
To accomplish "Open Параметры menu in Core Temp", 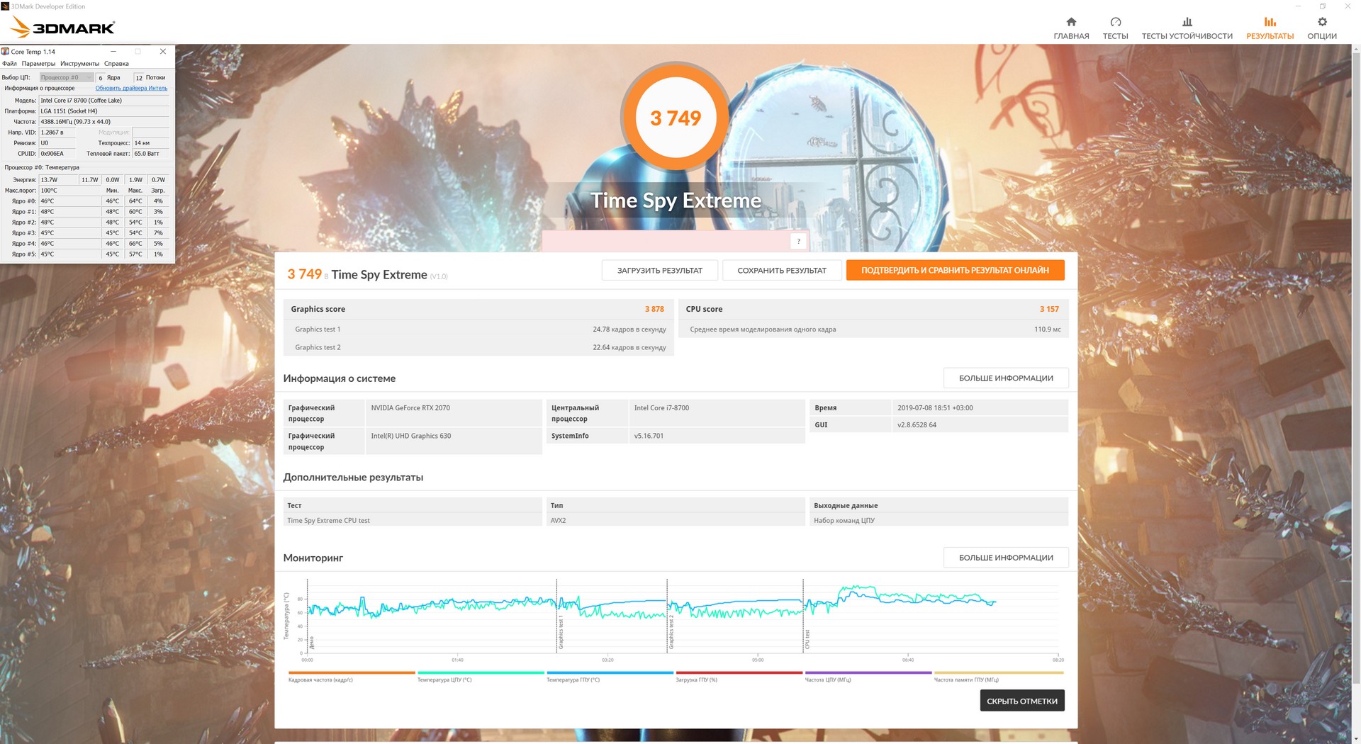I will [38, 64].
